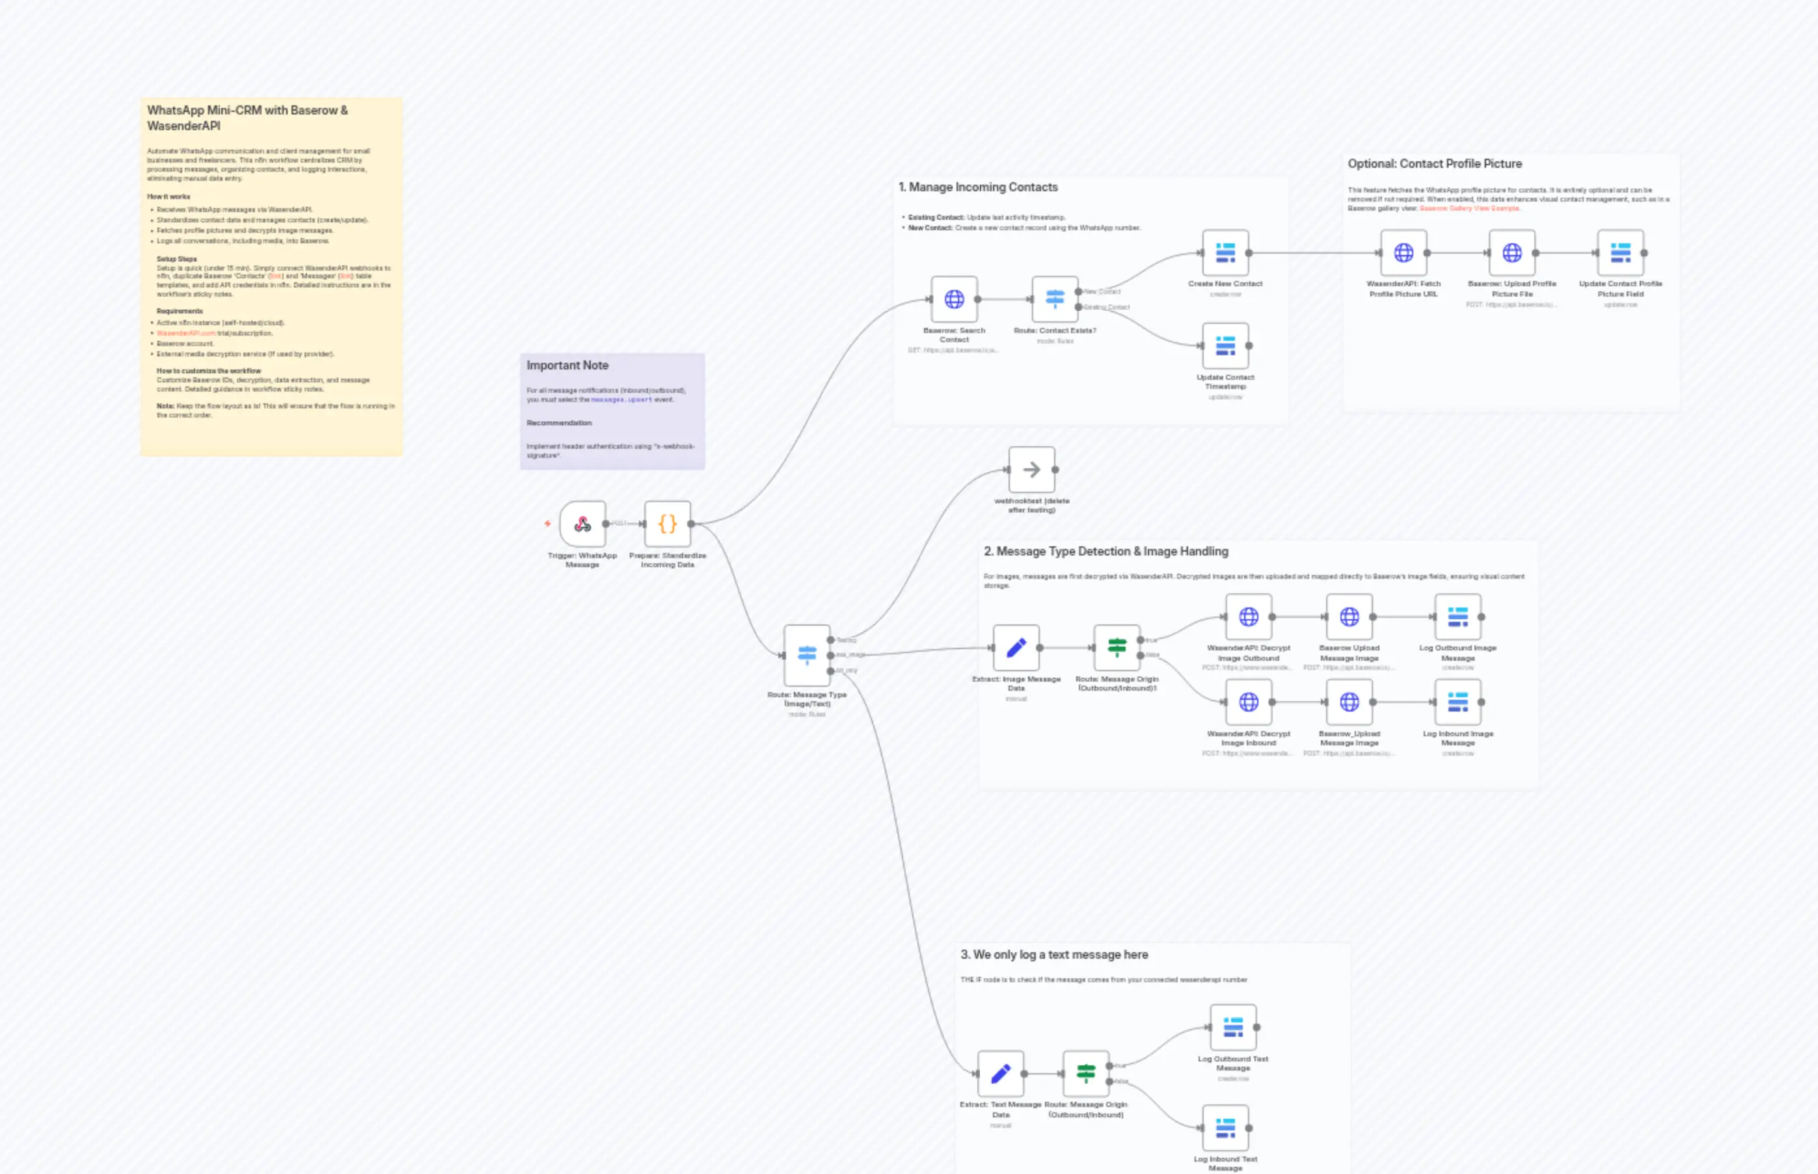The image size is (1818, 1174).
Task: Click the webhooktest arrow node icon
Action: click(x=1033, y=470)
